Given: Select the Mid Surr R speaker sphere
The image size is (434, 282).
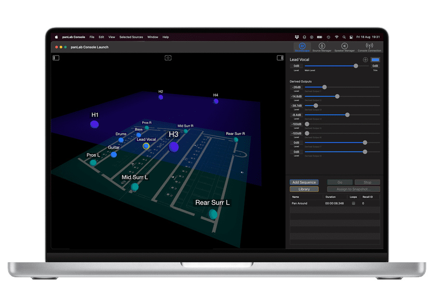Looking at the screenshot, I should tap(186, 131).
